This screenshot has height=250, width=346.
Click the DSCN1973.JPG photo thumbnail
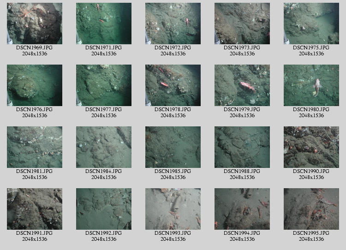[242, 24]
